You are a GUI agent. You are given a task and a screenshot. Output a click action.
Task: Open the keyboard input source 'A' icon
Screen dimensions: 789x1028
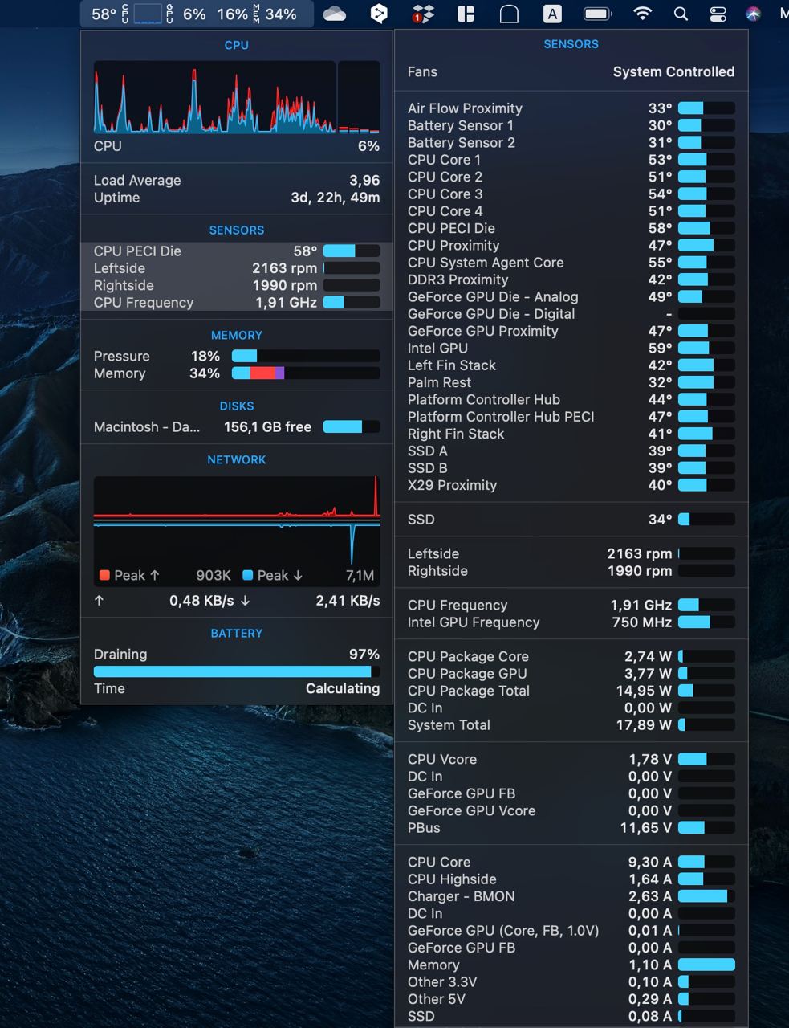point(552,14)
